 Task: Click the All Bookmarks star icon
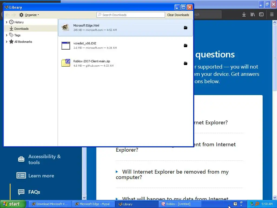click(11, 41)
